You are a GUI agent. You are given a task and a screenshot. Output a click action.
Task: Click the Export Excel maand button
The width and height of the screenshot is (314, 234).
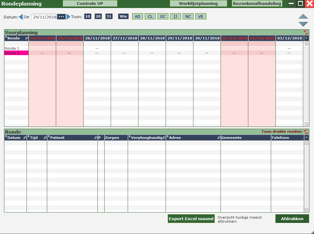[191, 219]
